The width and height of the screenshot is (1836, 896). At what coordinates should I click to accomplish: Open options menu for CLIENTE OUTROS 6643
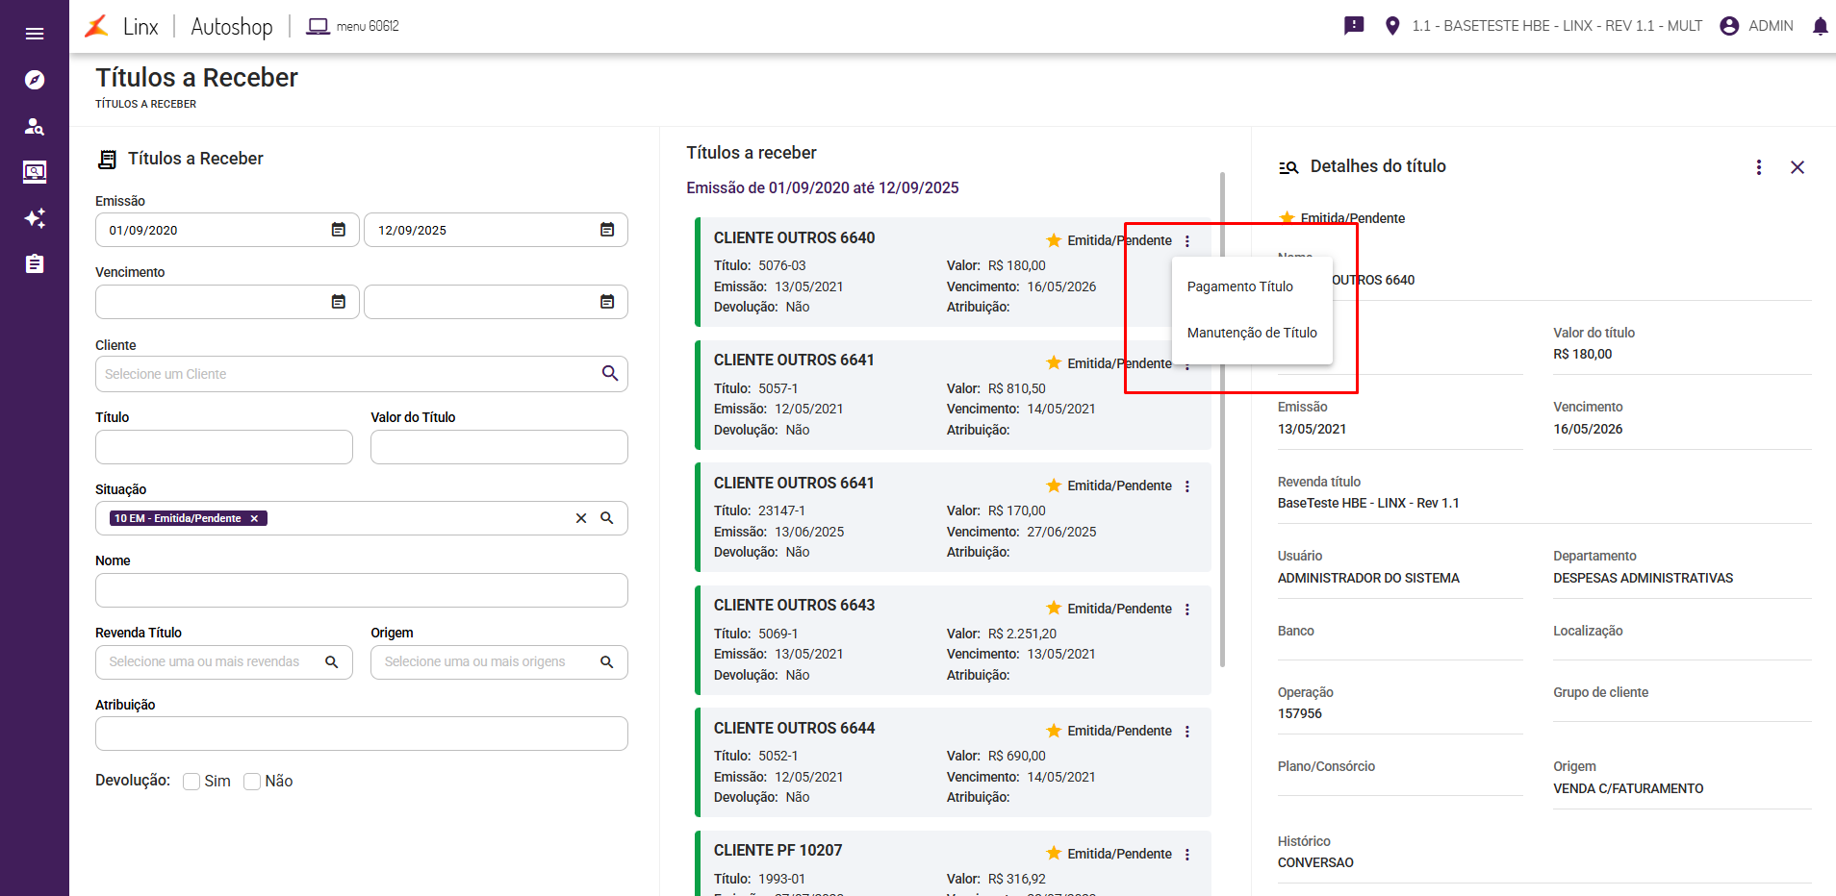(1187, 610)
